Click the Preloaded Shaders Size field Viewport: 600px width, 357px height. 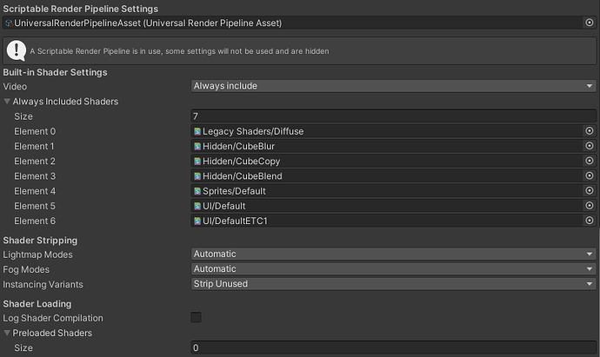click(x=392, y=348)
